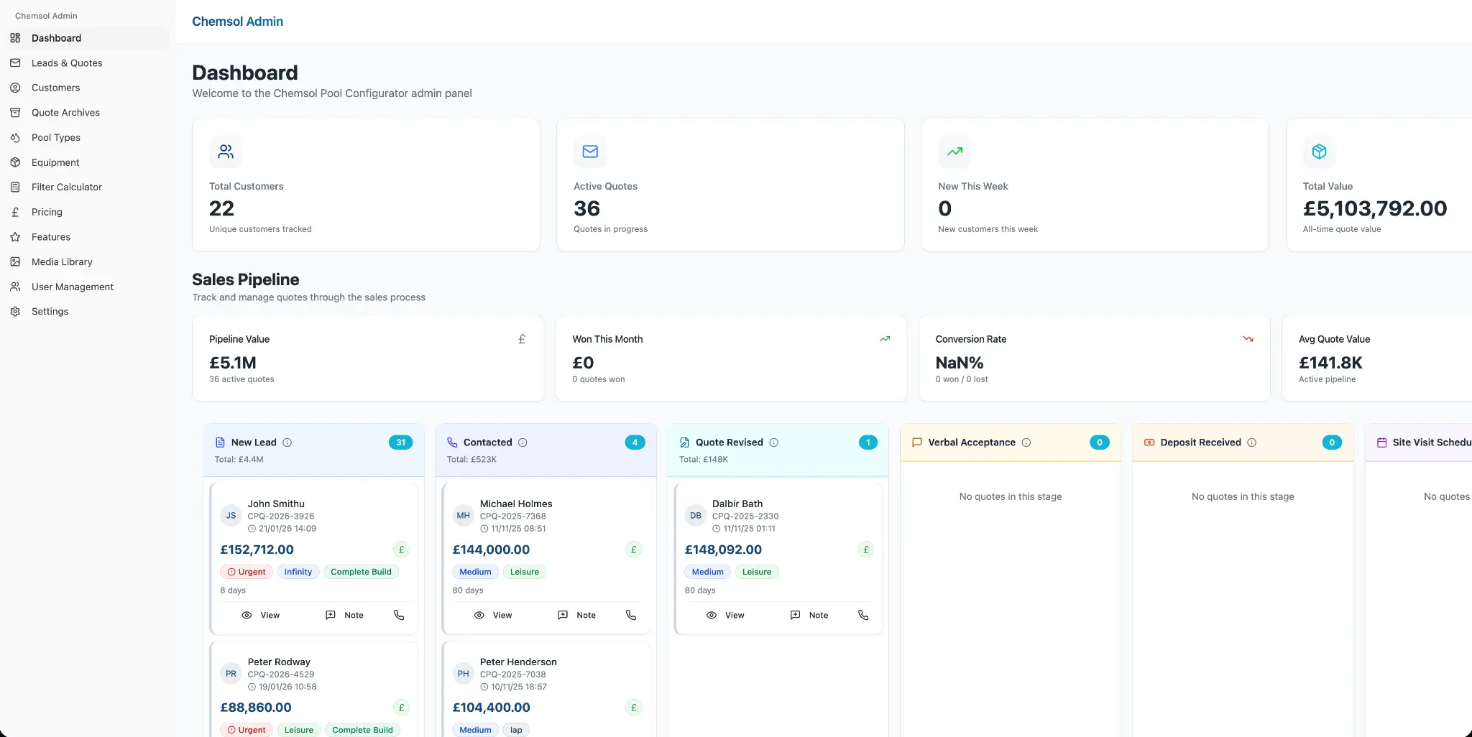Click the info icon beside Verbal Acceptance

coord(1027,442)
